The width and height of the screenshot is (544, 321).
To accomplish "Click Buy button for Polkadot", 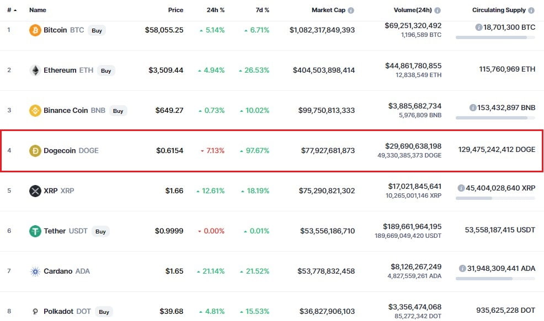I will [x=104, y=312].
